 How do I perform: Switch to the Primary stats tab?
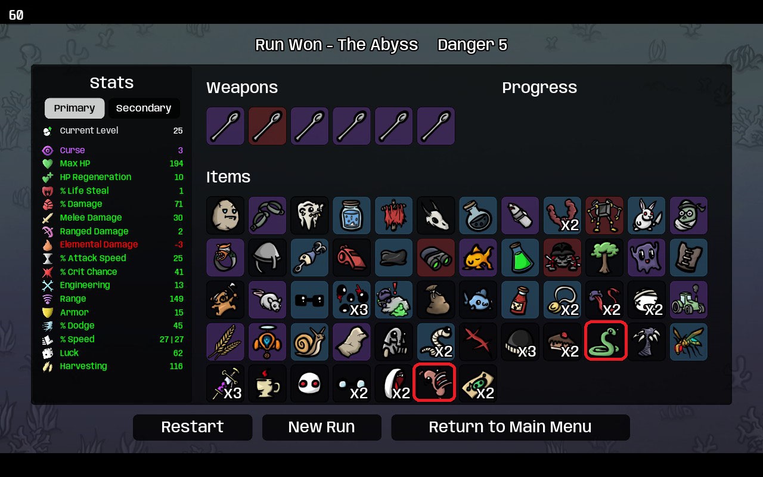[75, 109]
